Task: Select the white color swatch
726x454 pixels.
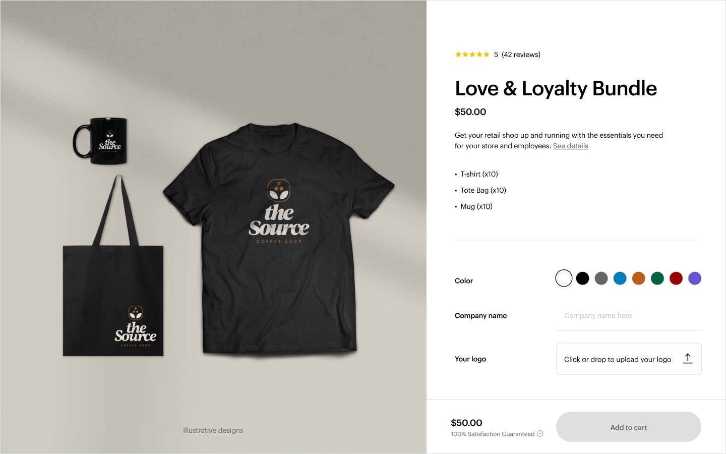Action: 564,278
